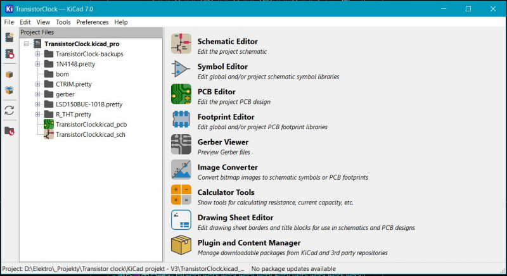Open the Gerber Viewer icon
Image resolution: width=507 pixels, height=276 pixels.
click(x=181, y=144)
